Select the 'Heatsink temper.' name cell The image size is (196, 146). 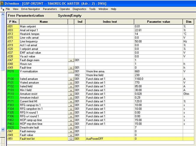point(44,34)
